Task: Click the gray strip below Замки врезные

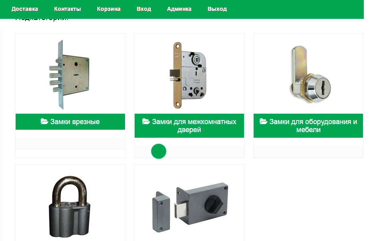Action: (70, 144)
